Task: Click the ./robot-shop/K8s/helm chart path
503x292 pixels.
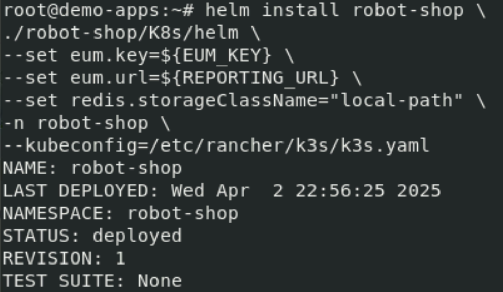Action: point(120,33)
